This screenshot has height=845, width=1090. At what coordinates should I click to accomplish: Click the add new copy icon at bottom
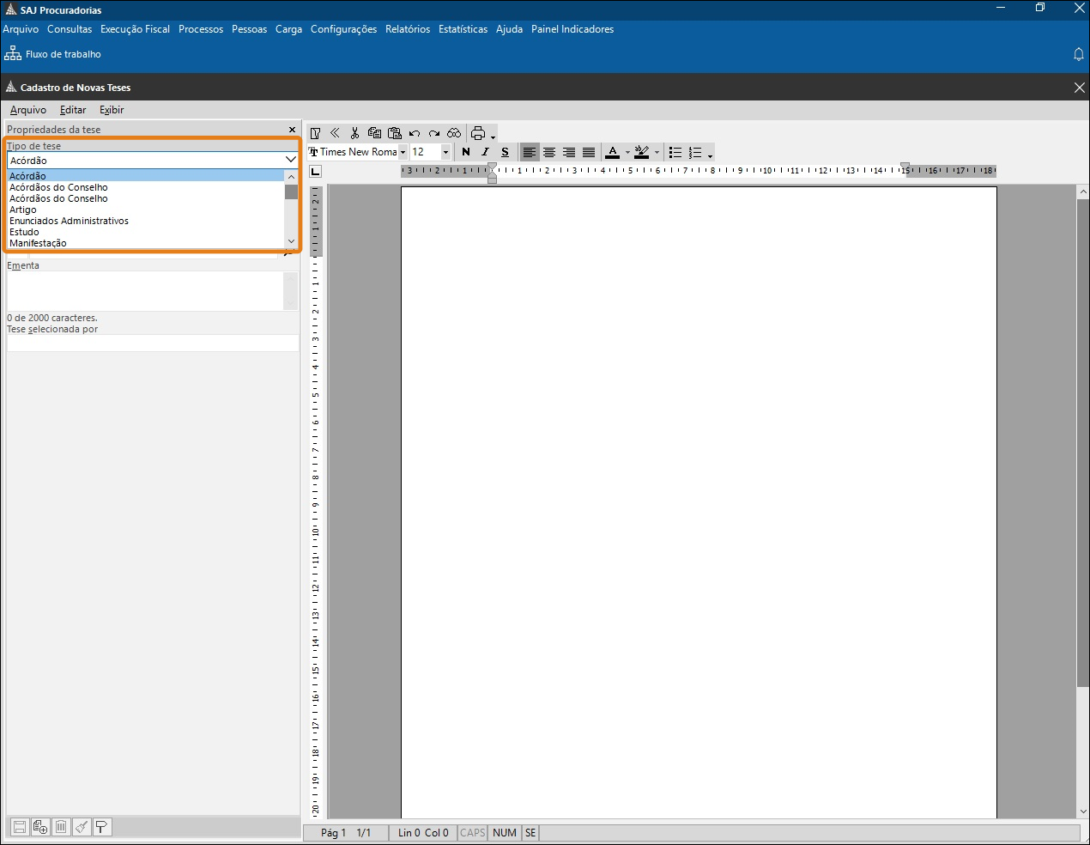pos(40,827)
